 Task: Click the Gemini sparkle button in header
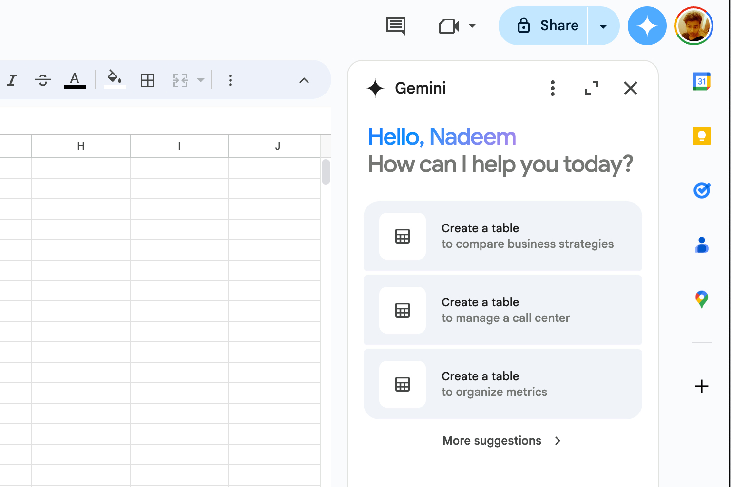(x=647, y=26)
